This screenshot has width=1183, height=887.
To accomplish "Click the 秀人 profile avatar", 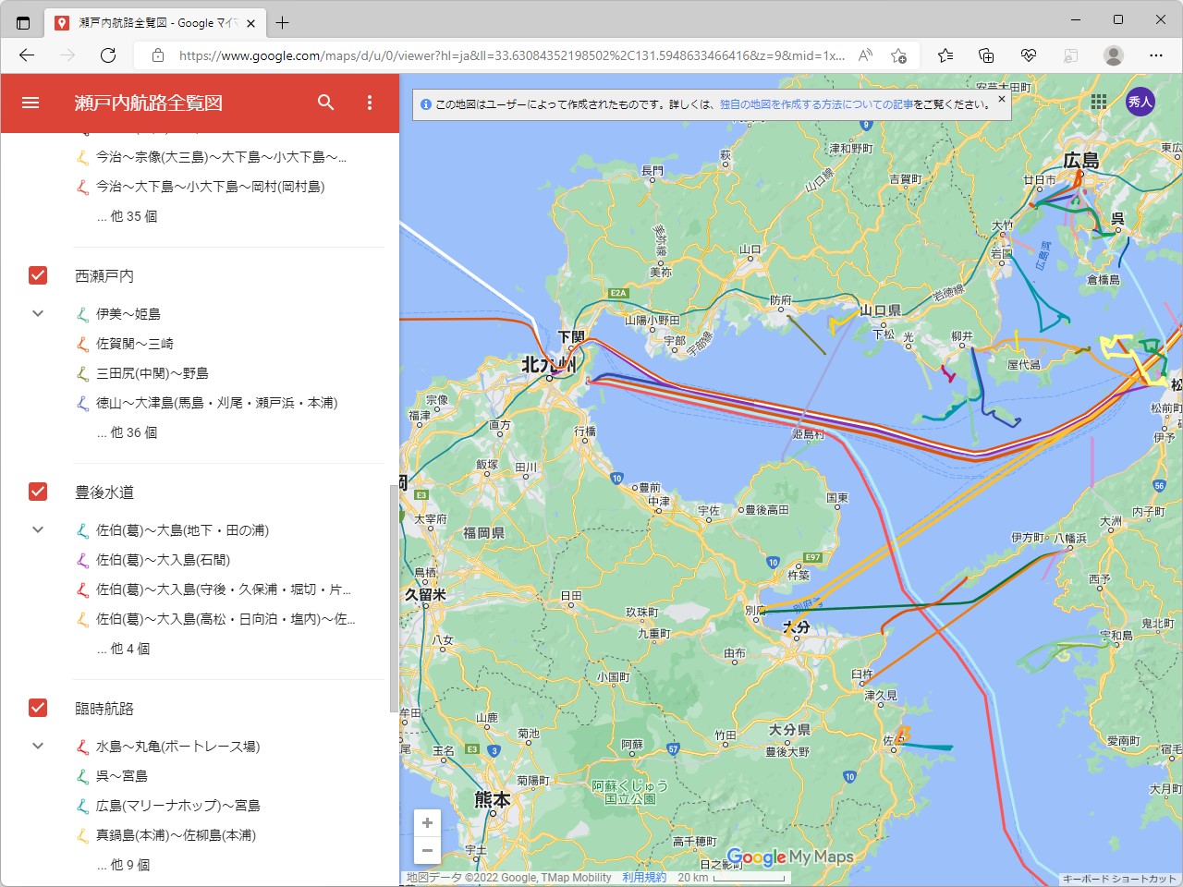I will coord(1140,103).
